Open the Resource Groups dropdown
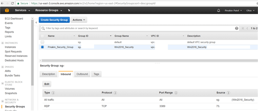 click(x=49, y=10)
